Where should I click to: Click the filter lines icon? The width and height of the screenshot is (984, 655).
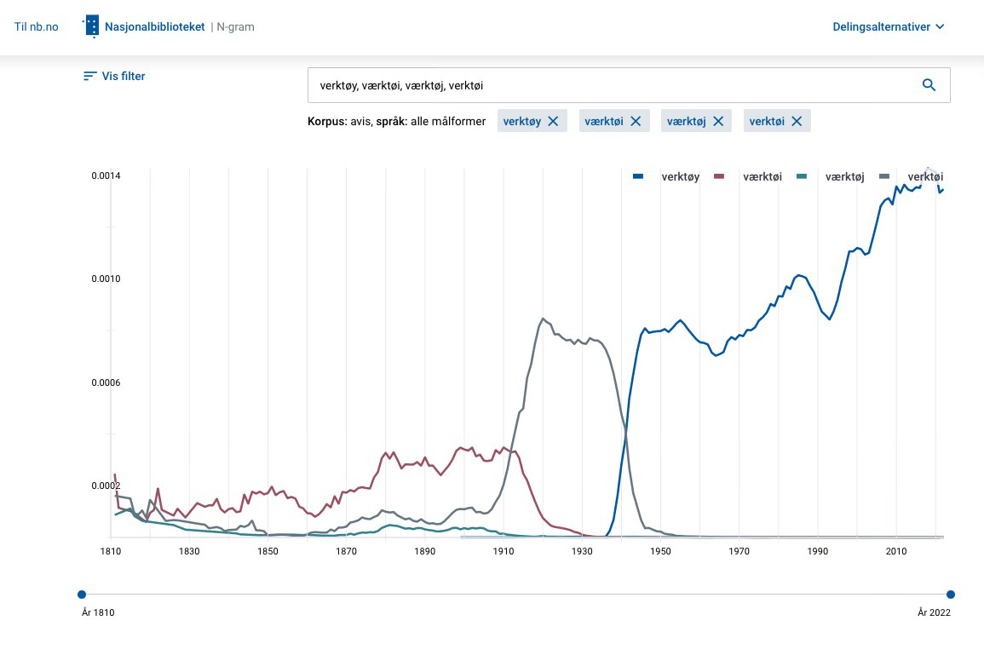click(89, 76)
